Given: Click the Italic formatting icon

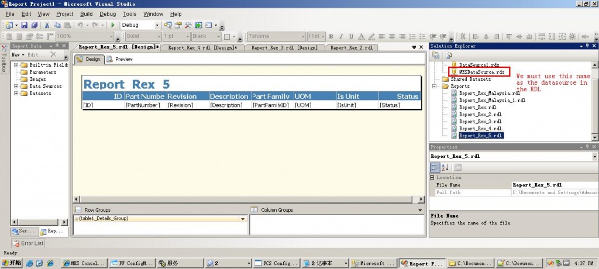Looking at the screenshot, I should point(341,37).
